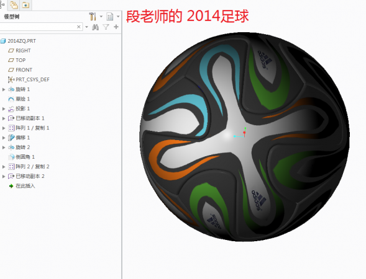Click the tree show list icon
The image size is (366, 279).
coord(110,17)
